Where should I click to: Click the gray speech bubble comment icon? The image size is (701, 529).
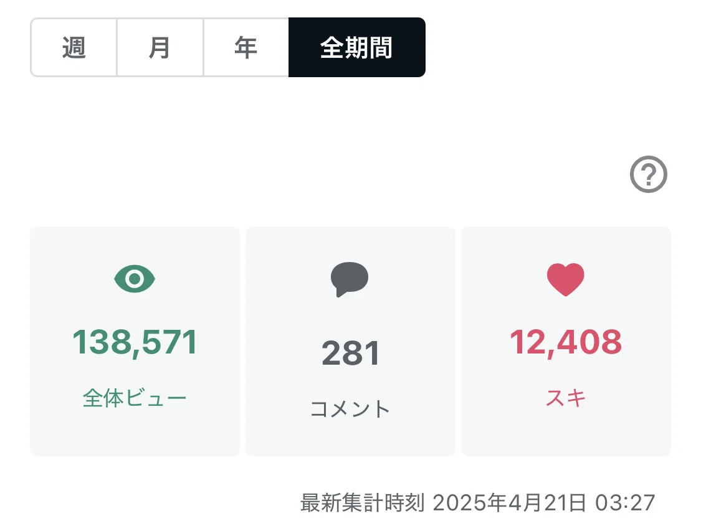tap(350, 279)
